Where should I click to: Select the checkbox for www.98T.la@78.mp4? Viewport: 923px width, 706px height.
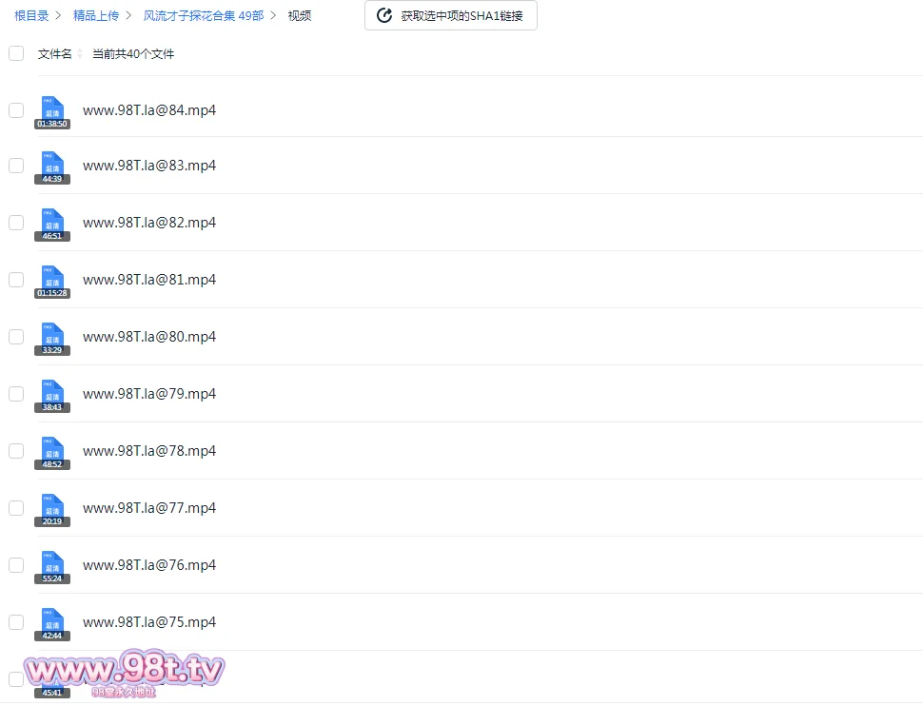[x=16, y=451]
